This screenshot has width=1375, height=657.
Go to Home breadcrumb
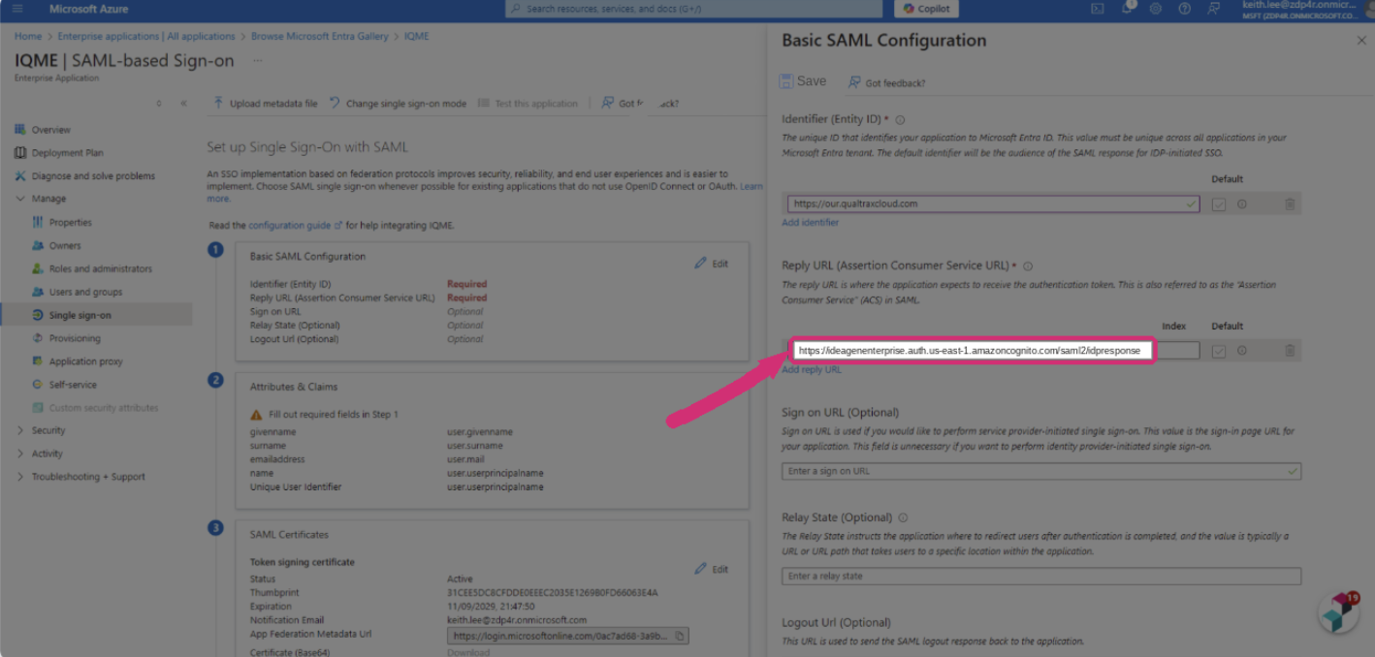(x=28, y=36)
